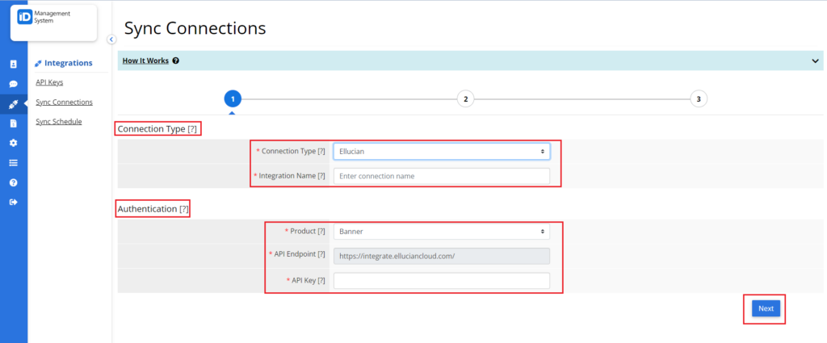Click the [?] next to API Endpoint label

click(x=321, y=254)
